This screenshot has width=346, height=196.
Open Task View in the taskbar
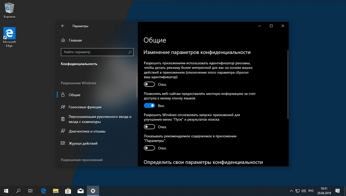point(30,191)
